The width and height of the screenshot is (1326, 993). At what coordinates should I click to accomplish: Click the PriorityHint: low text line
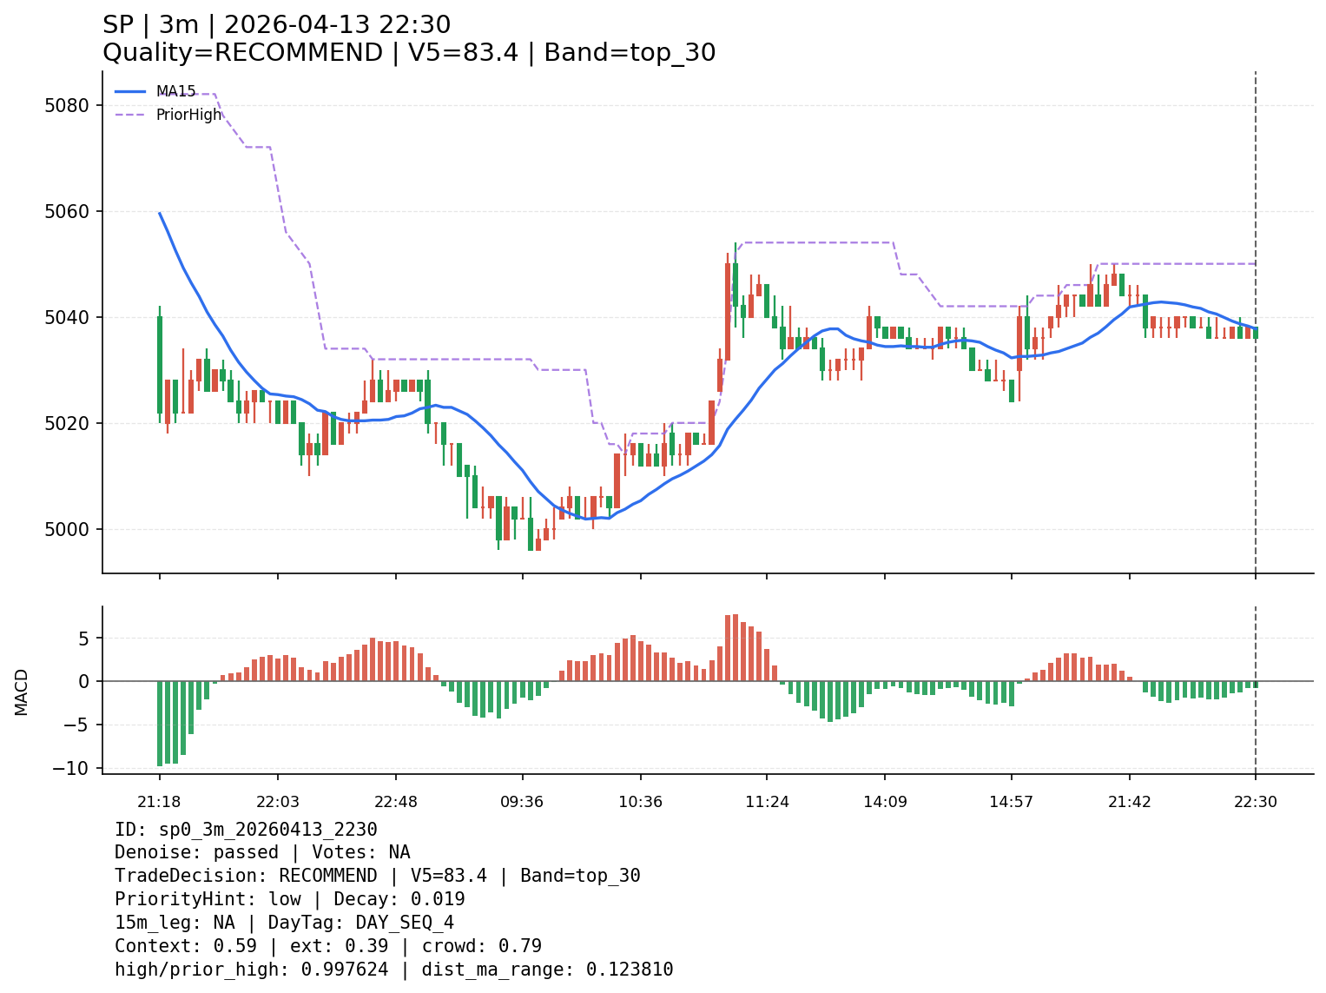289,899
